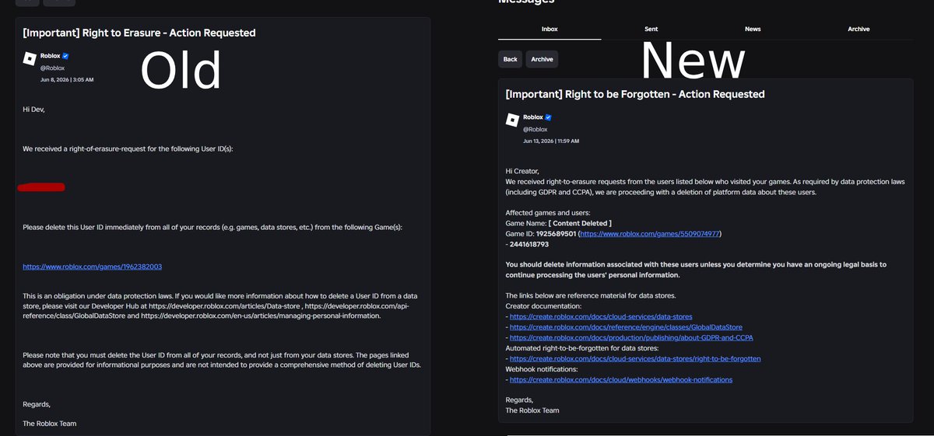Open the GlobalDataStore reference docs link

pos(626,327)
